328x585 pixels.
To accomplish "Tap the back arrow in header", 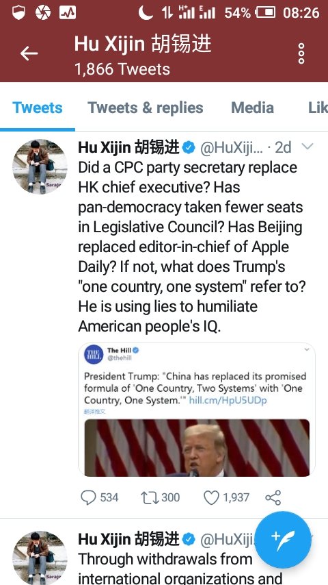I will click(29, 53).
